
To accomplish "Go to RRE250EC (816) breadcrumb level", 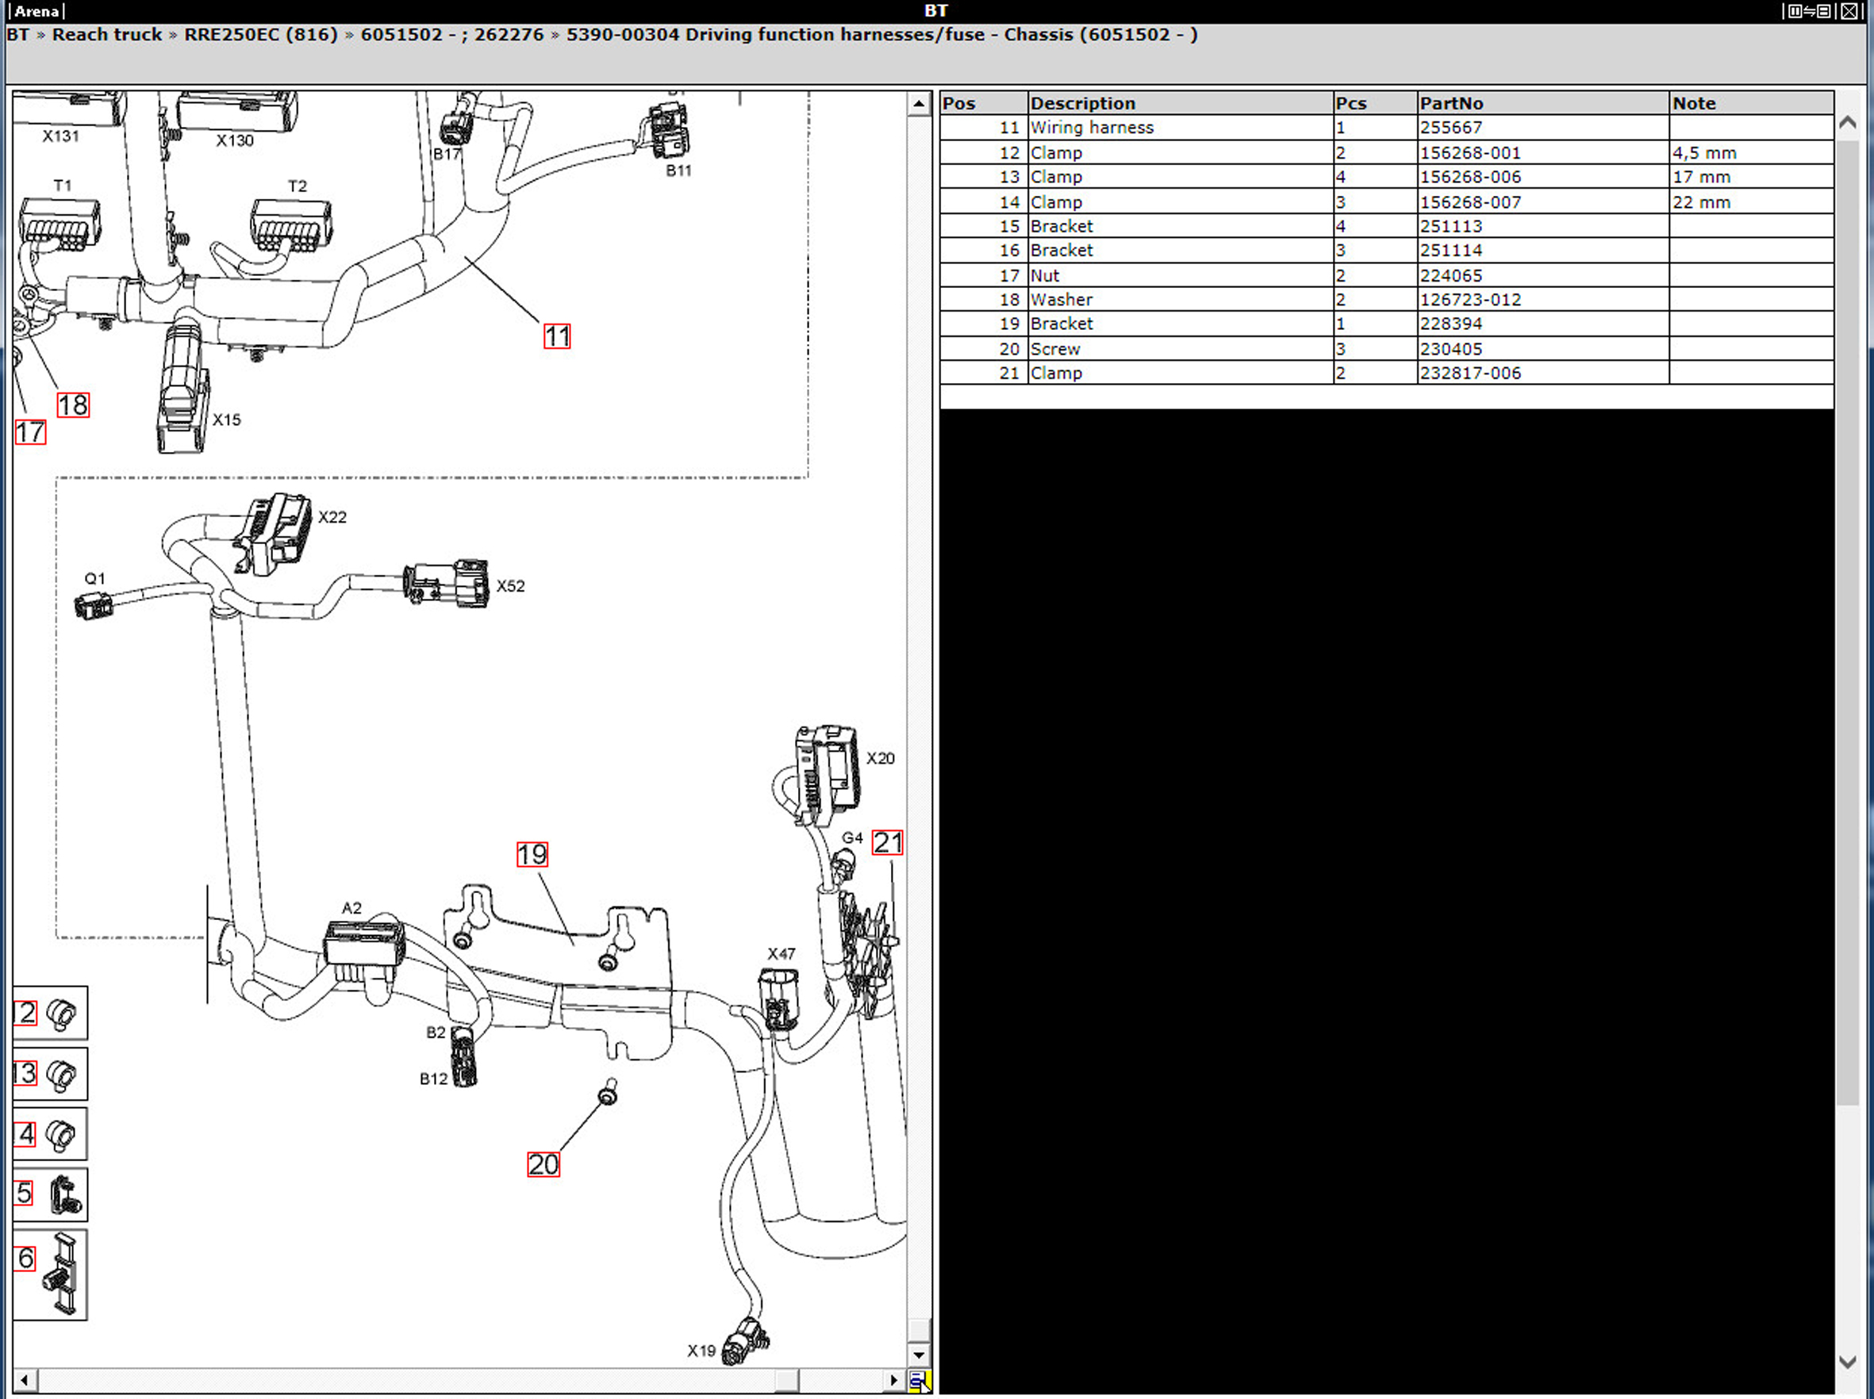I will coord(261,35).
